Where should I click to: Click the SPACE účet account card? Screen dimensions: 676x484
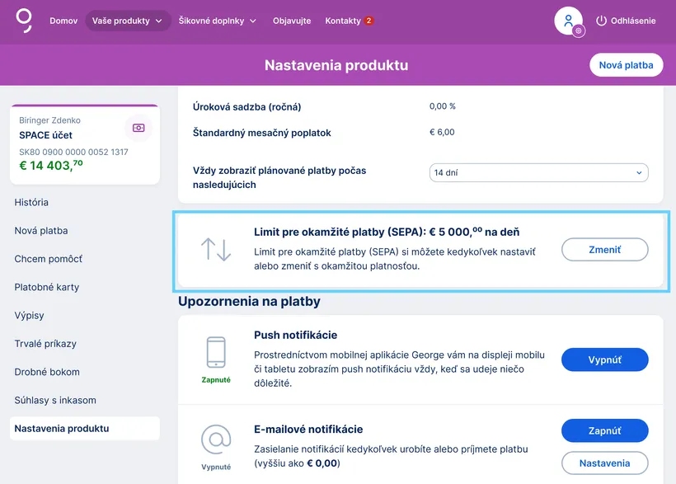point(85,144)
